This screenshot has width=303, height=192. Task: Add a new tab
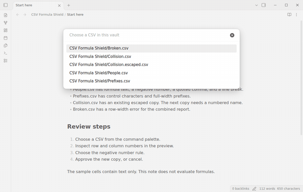point(69,5)
